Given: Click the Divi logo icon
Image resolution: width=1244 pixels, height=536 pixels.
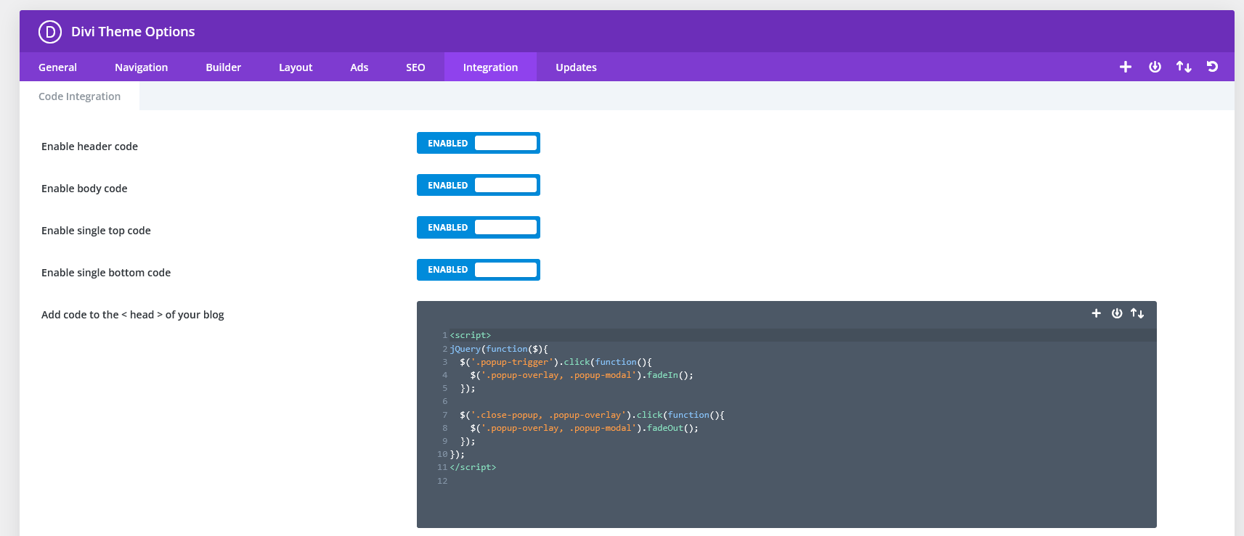Looking at the screenshot, I should click(50, 32).
